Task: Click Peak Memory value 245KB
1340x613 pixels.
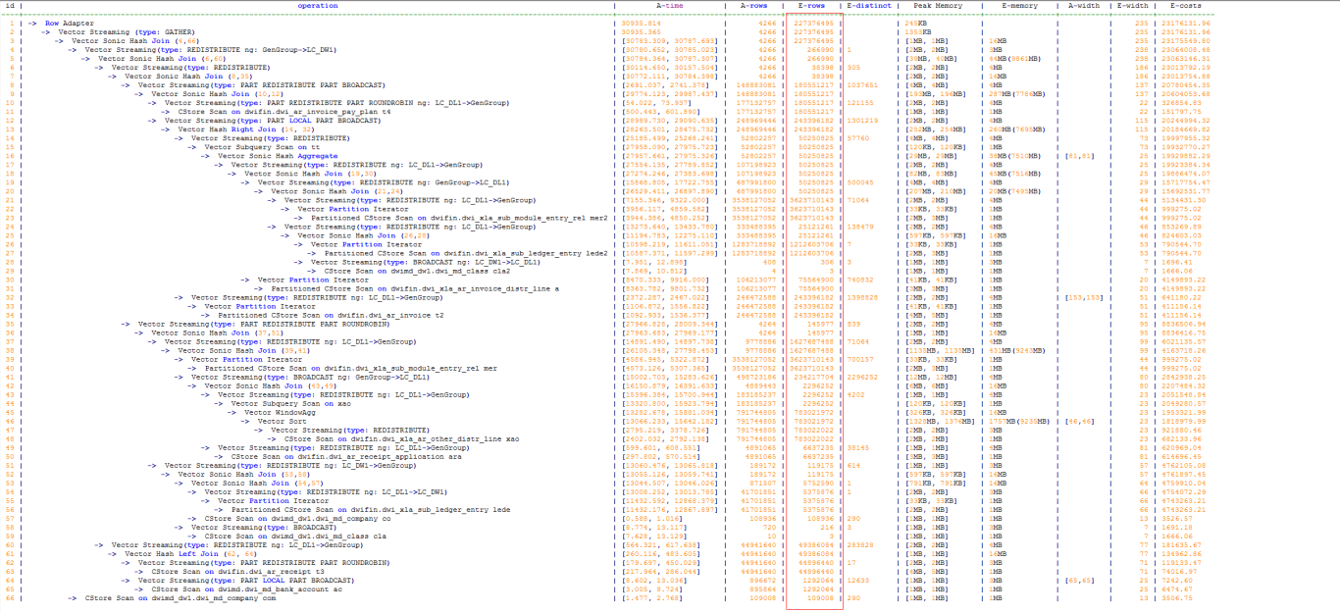Action: click(916, 22)
